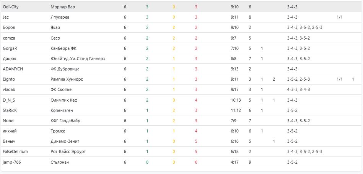Viewport: 363px width, 174px height.
Task: Open the ADAMYCH manager profile
Action: 12,69
